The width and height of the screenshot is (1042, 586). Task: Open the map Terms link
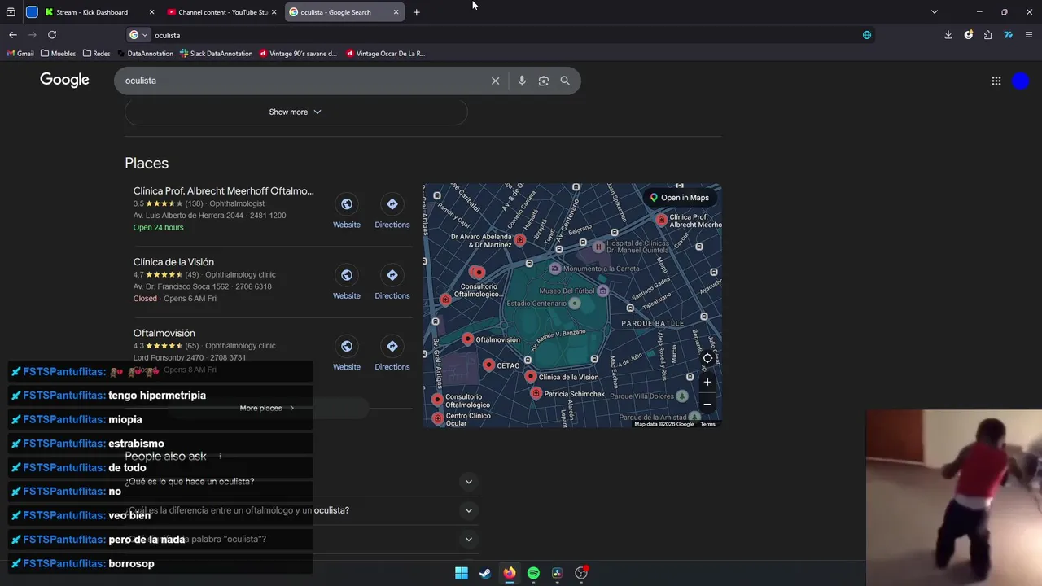(x=707, y=424)
